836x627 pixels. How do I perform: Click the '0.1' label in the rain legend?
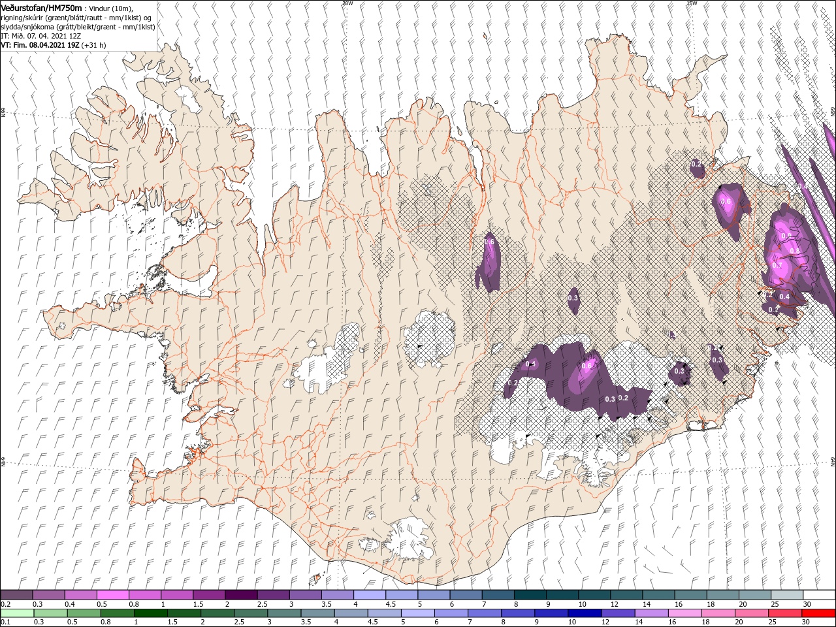tap(6, 622)
